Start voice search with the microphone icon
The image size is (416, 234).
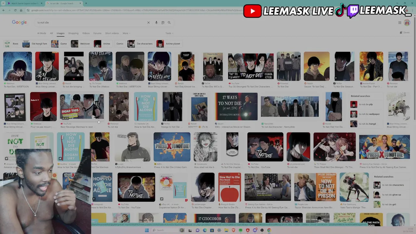click(156, 22)
